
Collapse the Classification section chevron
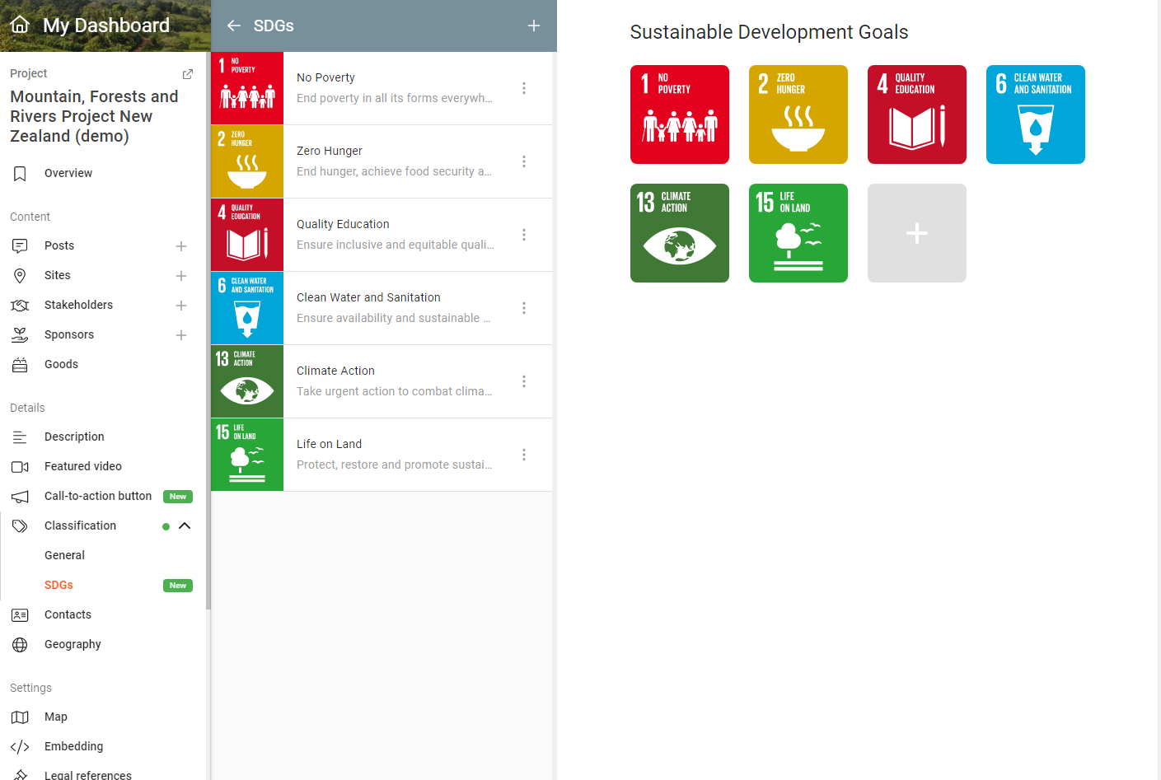click(185, 525)
